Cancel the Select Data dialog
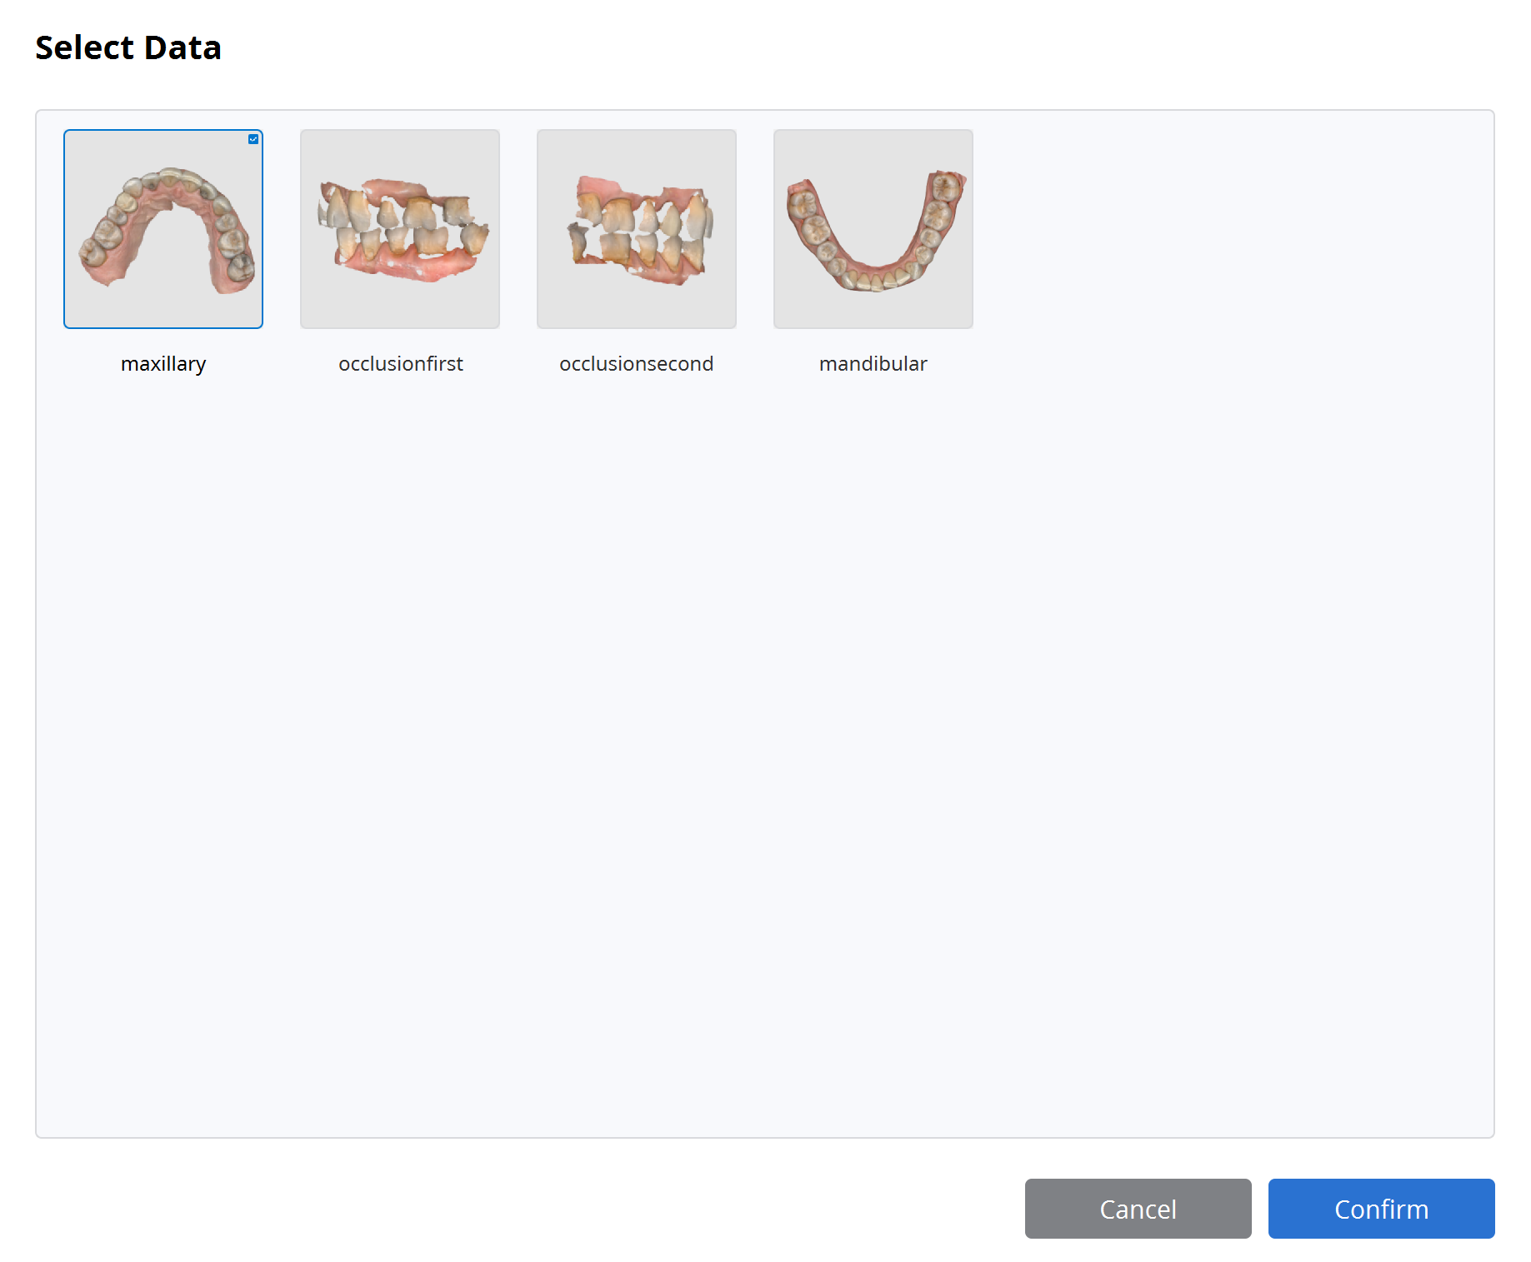This screenshot has height=1262, width=1531. 1138,1209
